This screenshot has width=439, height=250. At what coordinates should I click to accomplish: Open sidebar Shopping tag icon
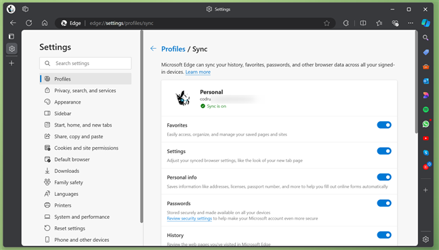pyautogui.click(x=425, y=52)
